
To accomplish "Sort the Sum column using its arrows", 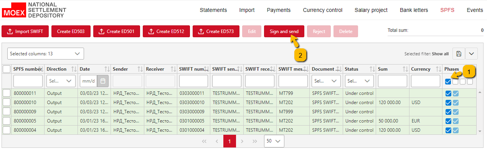I will click(405, 69).
